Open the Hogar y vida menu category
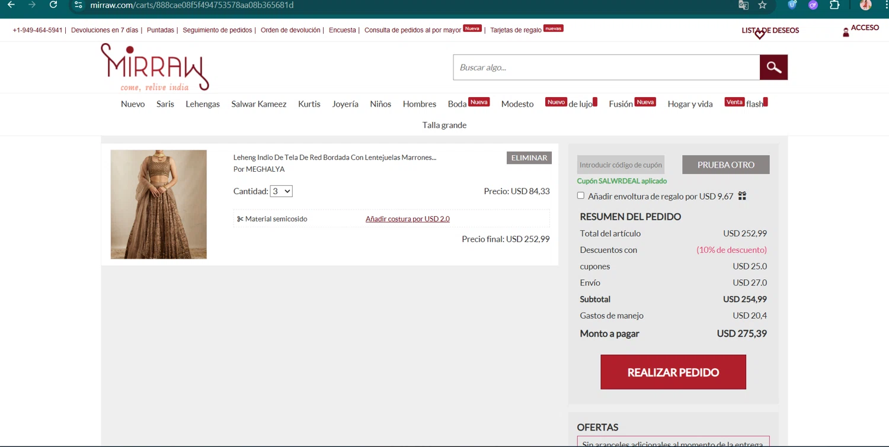 [x=690, y=104]
